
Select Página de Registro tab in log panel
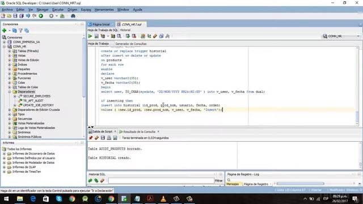pyautogui.click(x=256, y=184)
